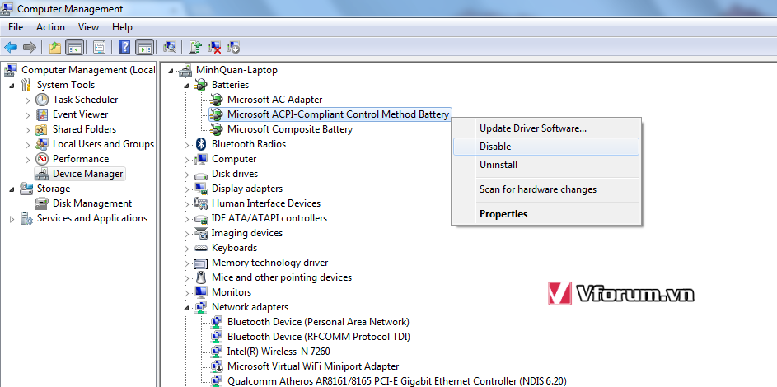Click the Task Scheduler clock icon

point(42,100)
